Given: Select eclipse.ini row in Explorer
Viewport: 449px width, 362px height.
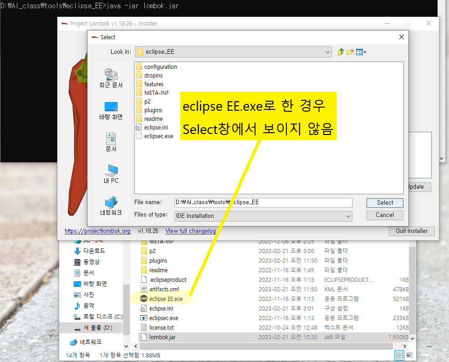Looking at the screenshot, I should coord(274,308).
